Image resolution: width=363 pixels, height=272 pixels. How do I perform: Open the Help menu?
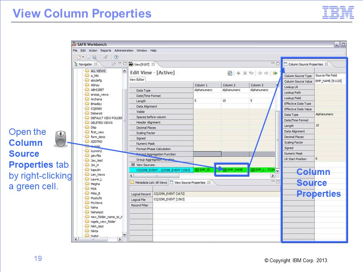[153, 50]
